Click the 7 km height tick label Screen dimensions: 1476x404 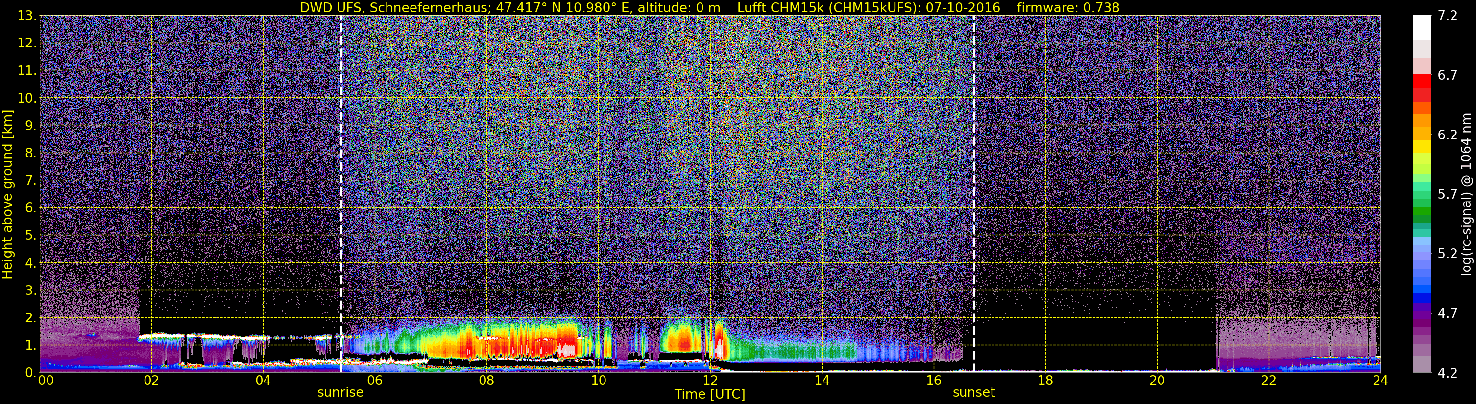(x=30, y=181)
